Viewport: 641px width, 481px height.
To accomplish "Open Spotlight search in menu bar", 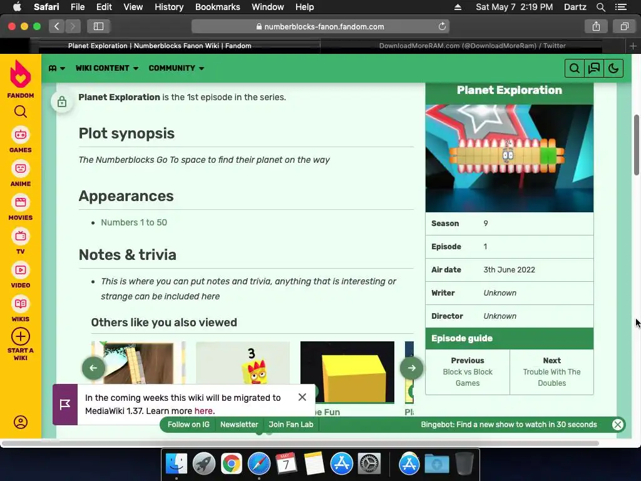I will 600,7.
